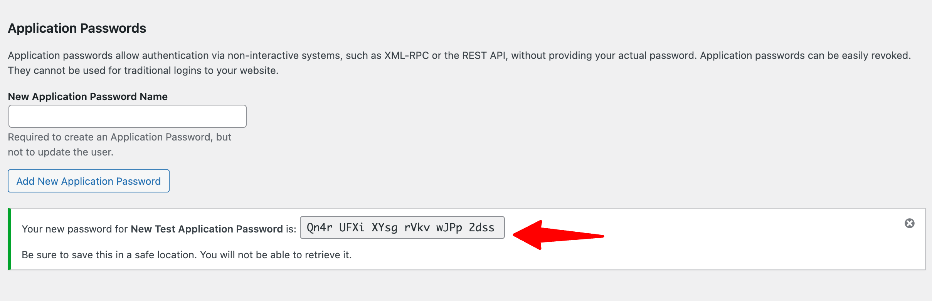Click the word 'is:' before password box

click(291, 229)
